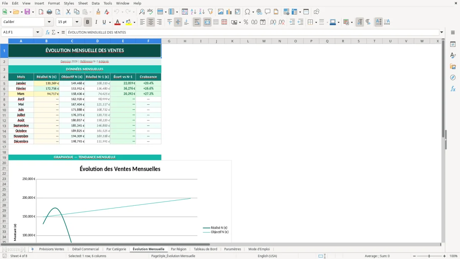
Task: Open the Font Size dropdown
Action: [77, 22]
